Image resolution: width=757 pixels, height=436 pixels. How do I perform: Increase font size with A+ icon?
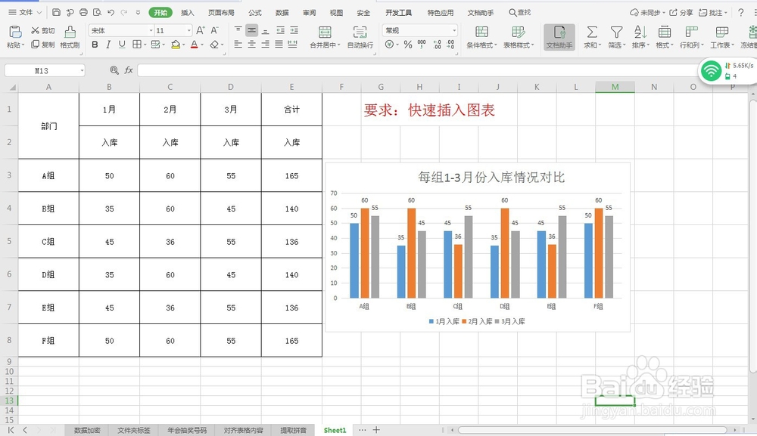(x=201, y=30)
